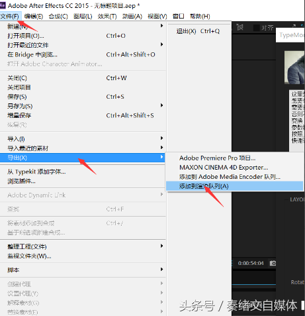Viewport: 305px width, 316px height.
Task: Expand 导入最近的素材 submenu
Action: pos(83,148)
